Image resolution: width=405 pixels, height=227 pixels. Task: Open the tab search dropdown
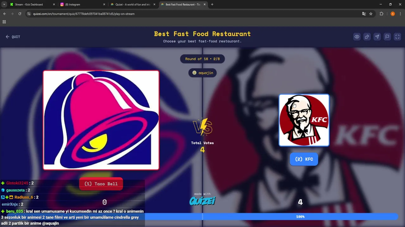pos(4,4)
